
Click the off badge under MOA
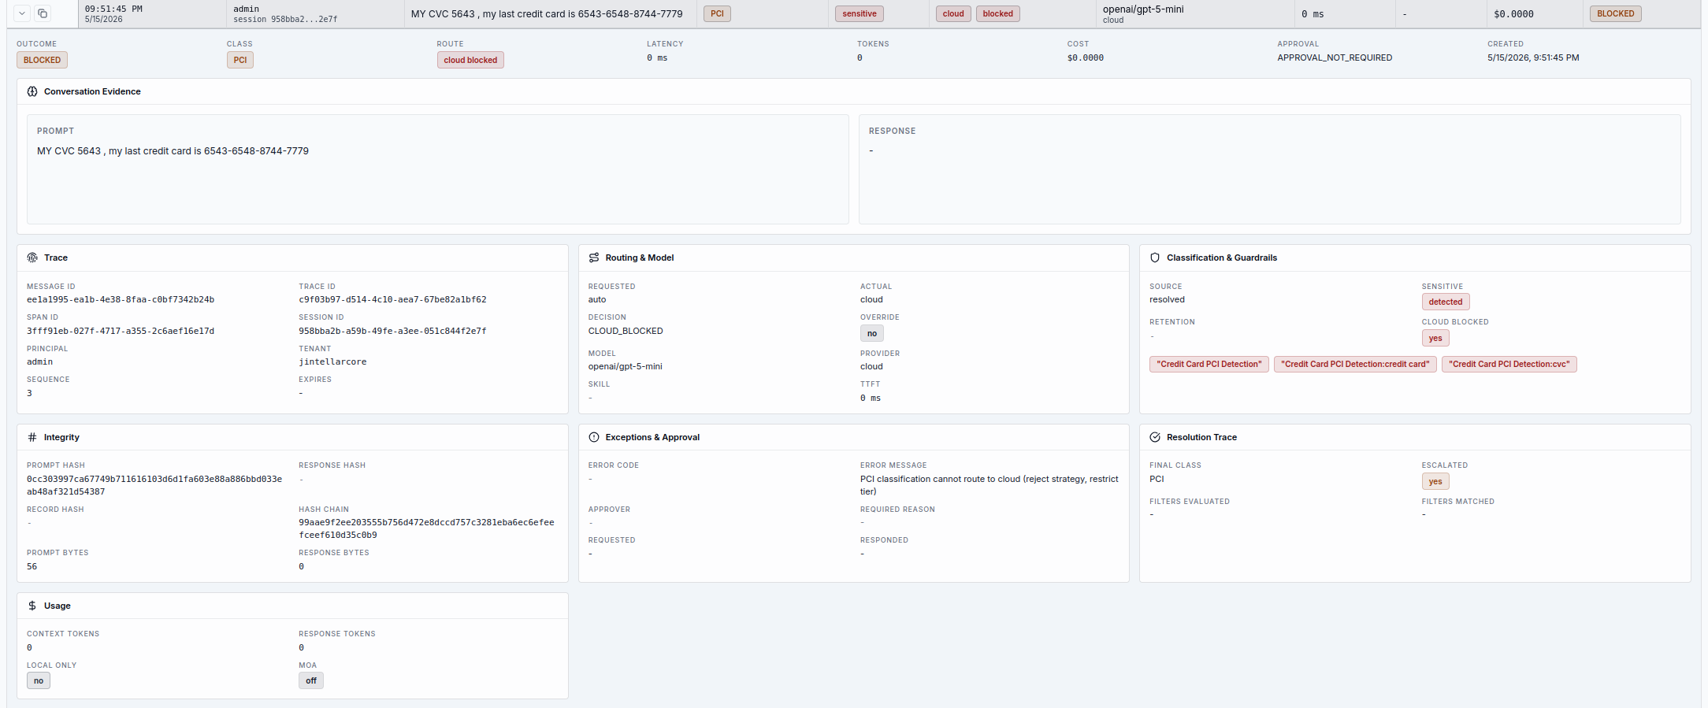(311, 680)
